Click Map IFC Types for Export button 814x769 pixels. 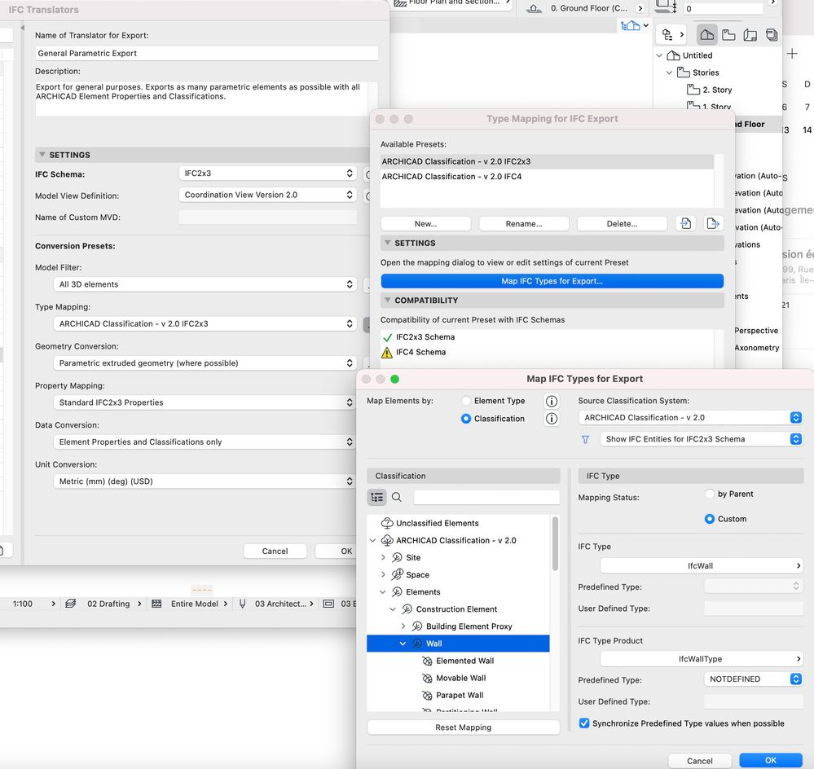click(x=552, y=281)
